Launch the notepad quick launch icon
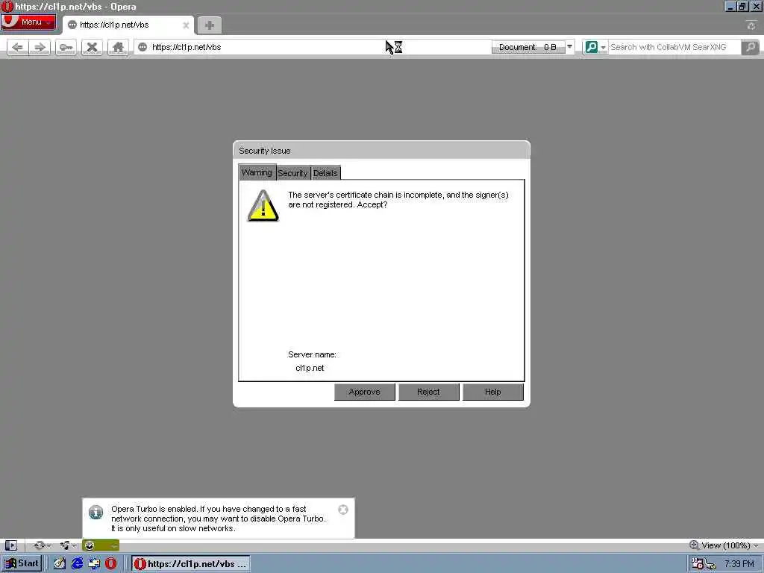The width and height of the screenshot is (764, 573). coord(60,564)
